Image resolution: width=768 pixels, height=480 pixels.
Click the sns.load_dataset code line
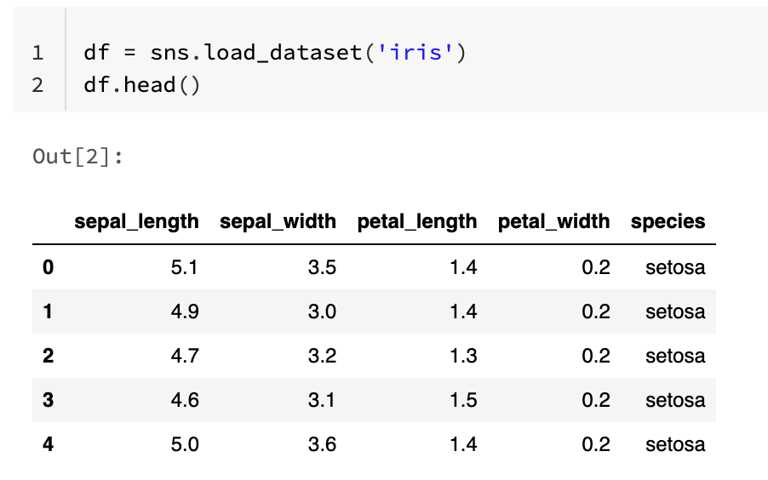[276, 53]
